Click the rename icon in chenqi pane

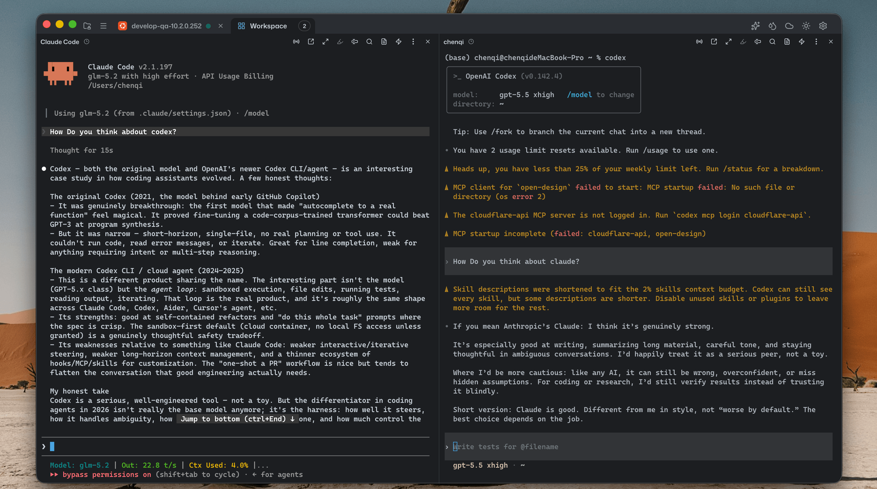758,42
